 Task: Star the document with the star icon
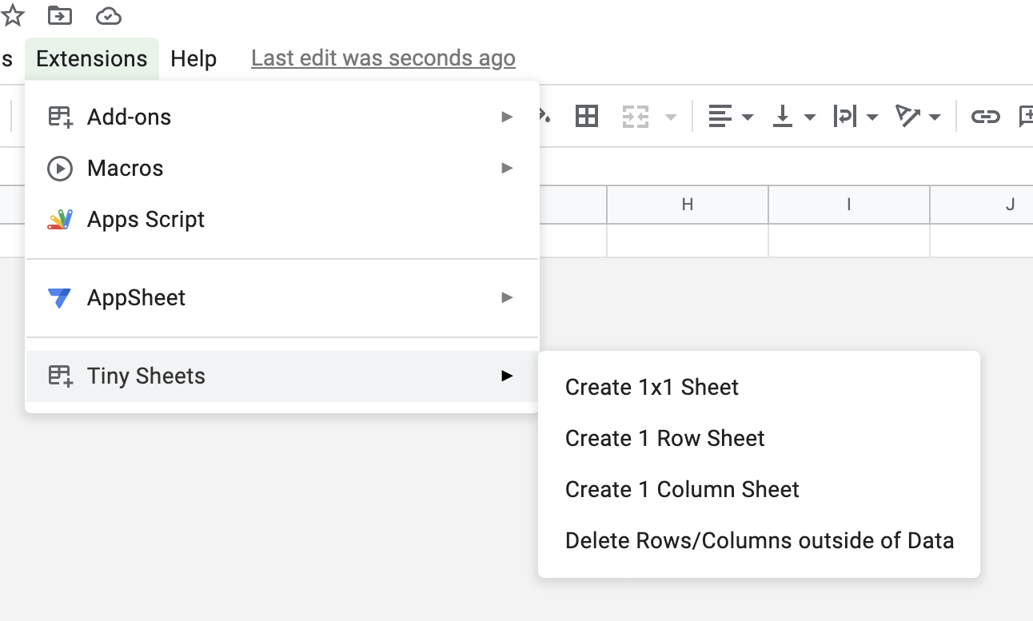[x=14, y=15]
